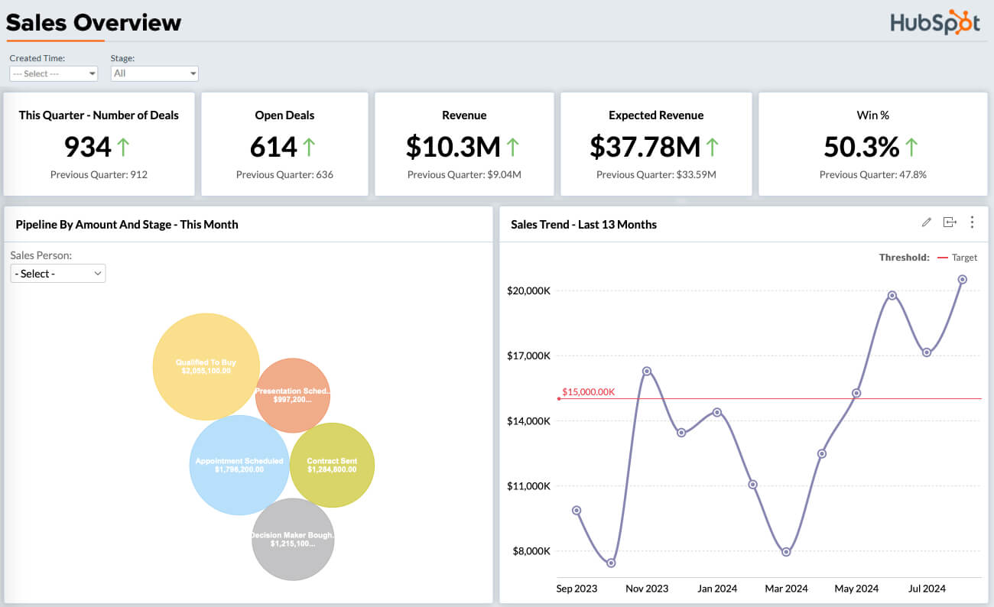The width and height of the screenshot is (994, 607).
Task: Click the gray Decision Maker bubble
Action: click(x=293, y=539)
